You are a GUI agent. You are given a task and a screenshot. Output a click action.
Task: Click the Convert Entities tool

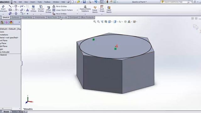click(41, 8)
